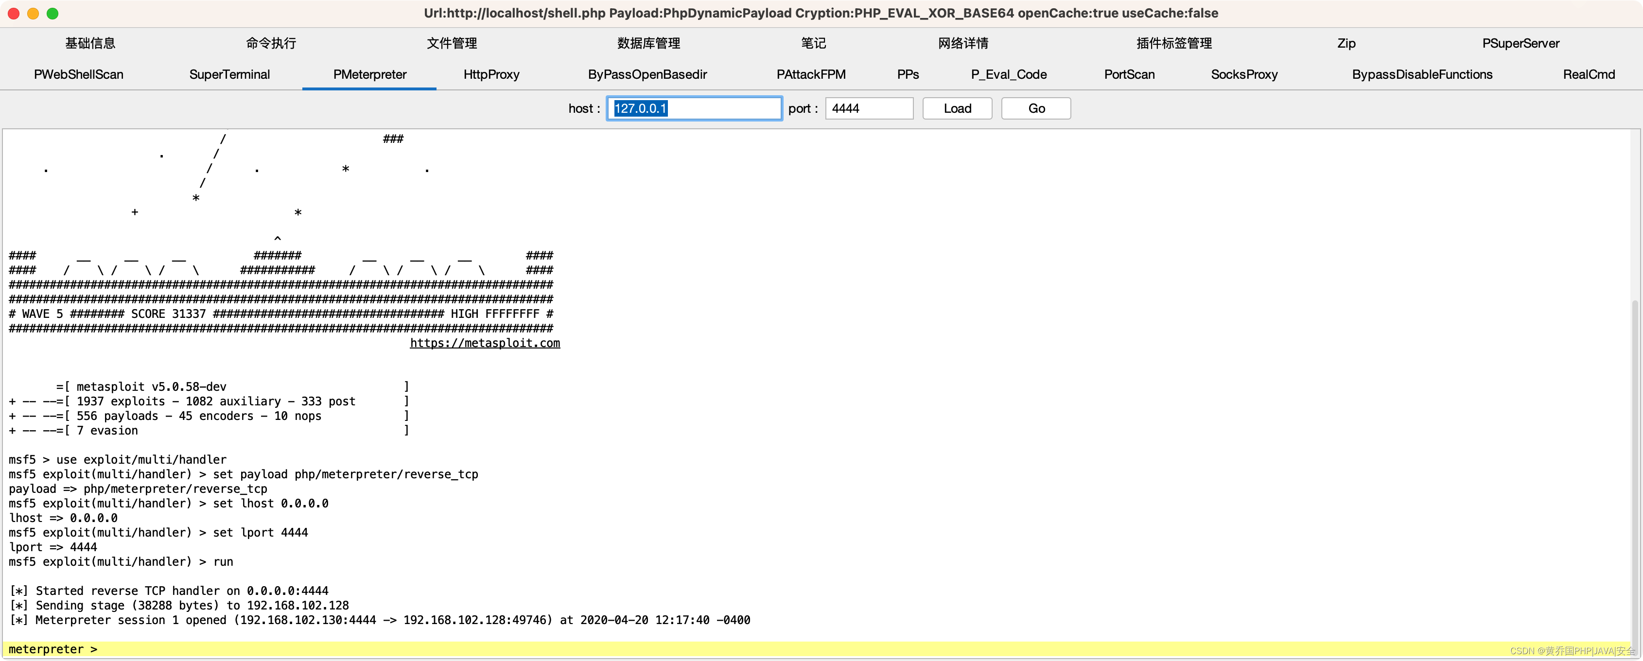Click the 'set lport 4444' command line
Image resolution: width=1643 pixels, height=661 pixels.
tap(158, 533)
